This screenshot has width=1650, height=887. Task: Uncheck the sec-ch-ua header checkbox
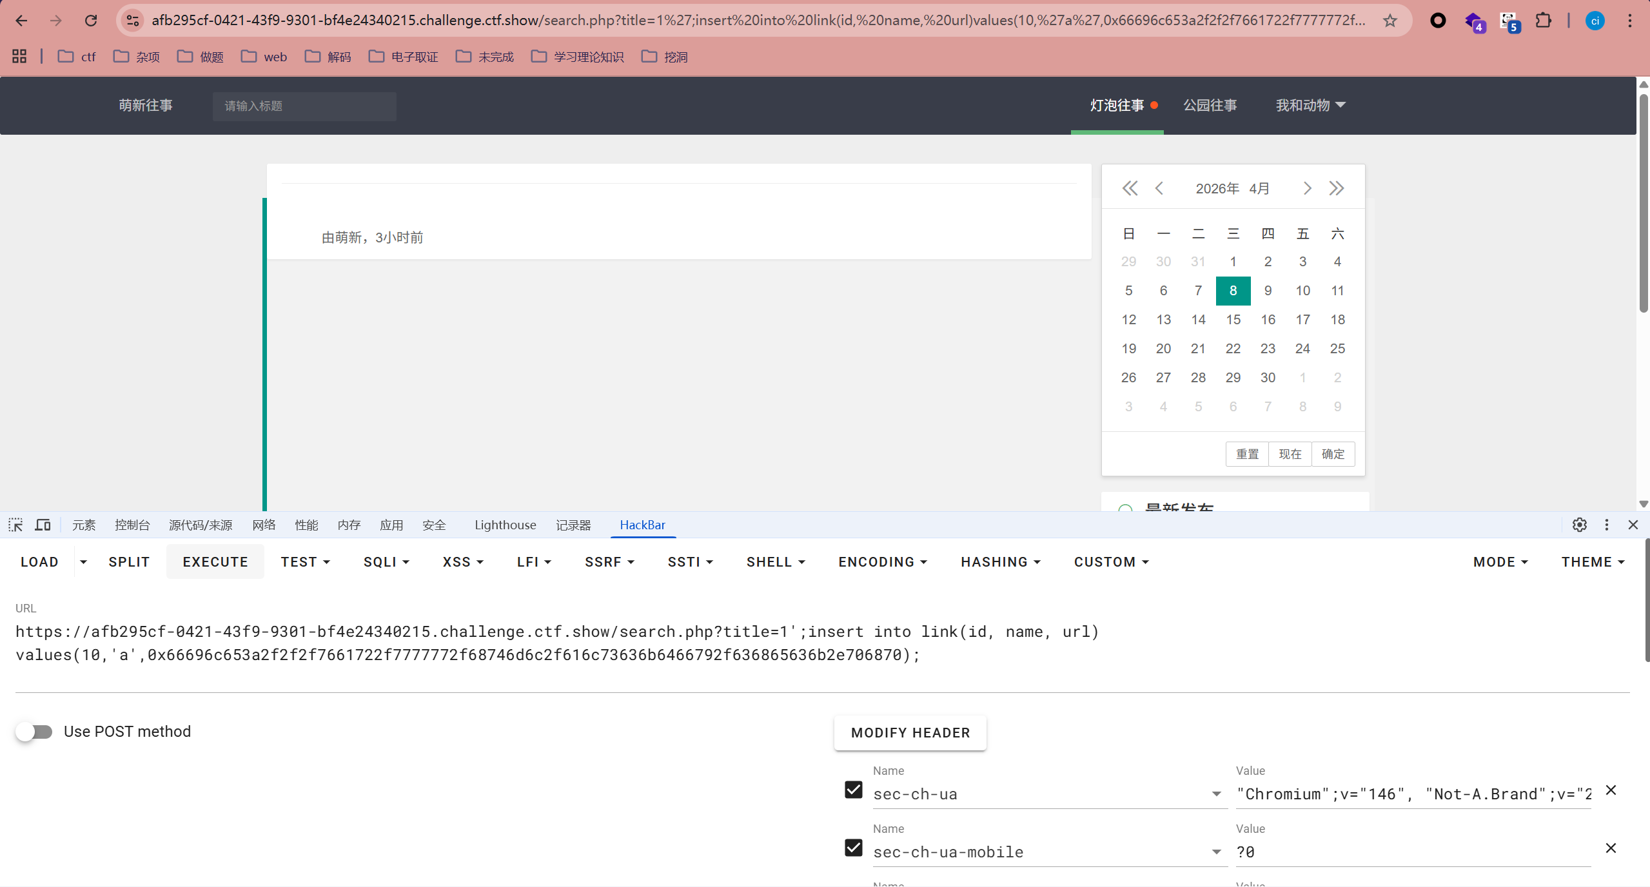coord(854,790)
